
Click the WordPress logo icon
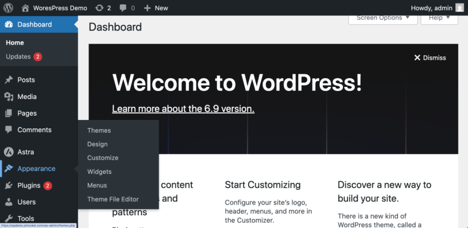click(8, 8)
